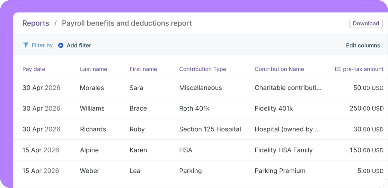Click Section 125 Hospital type
Screen dimensions: 388x188
[x=210, y=129]
